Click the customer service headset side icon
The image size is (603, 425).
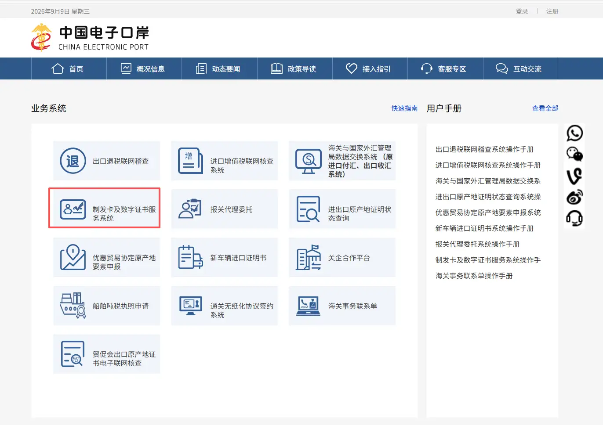tap(575, 218)
